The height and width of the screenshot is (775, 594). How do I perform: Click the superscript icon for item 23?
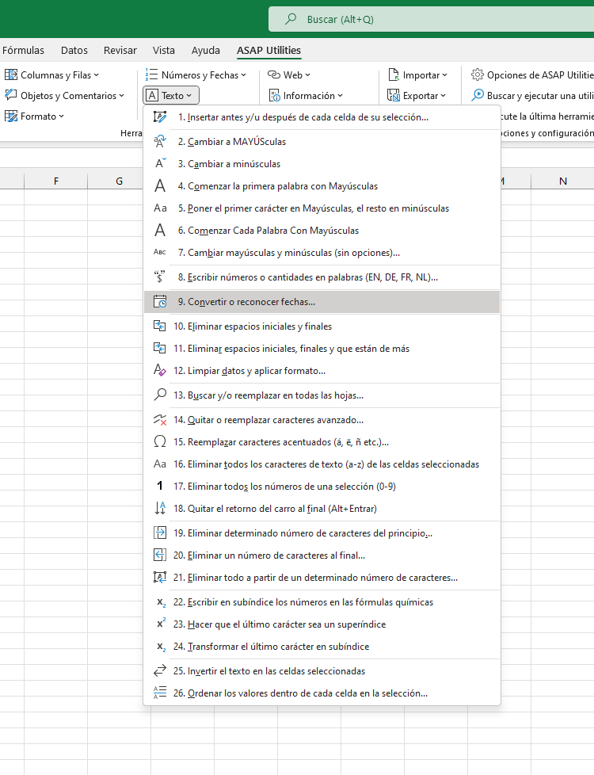[x=161, y=624]
